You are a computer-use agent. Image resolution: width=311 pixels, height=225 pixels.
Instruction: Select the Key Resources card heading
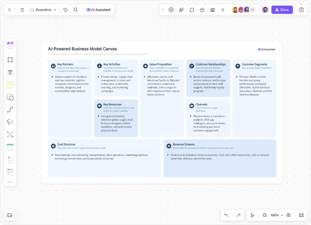(112, 104)
